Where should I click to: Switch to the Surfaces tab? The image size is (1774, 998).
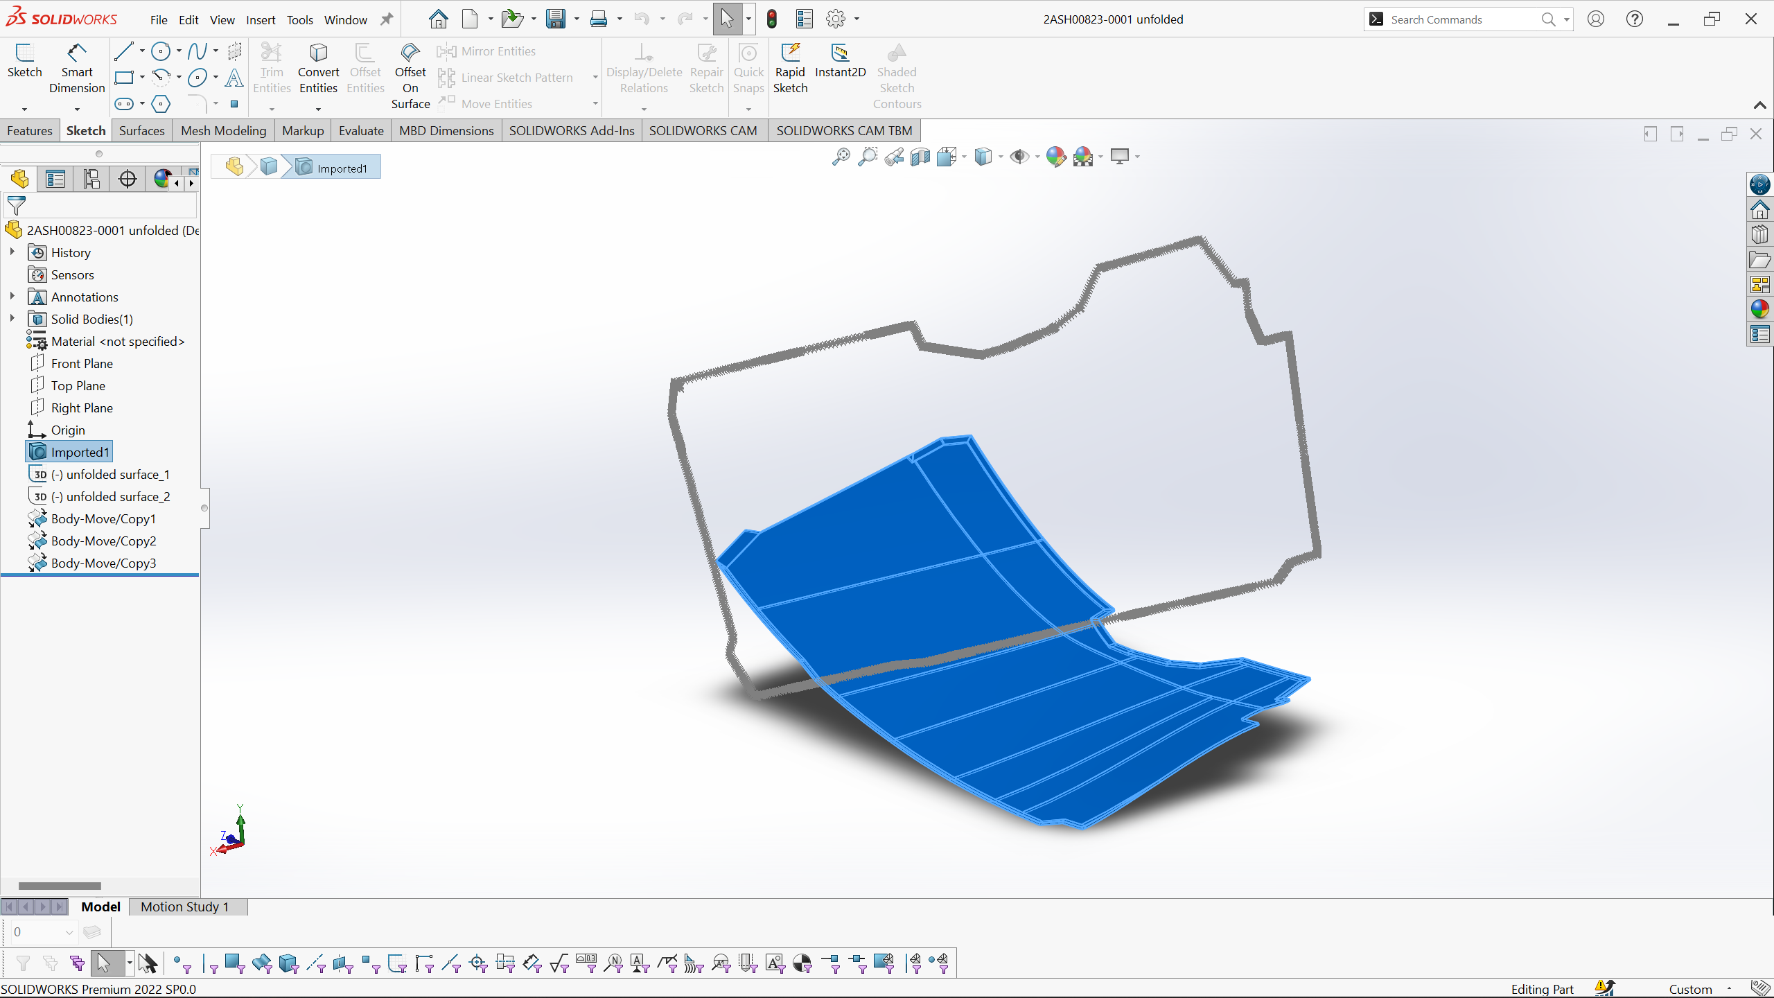(x=141, y=130)
